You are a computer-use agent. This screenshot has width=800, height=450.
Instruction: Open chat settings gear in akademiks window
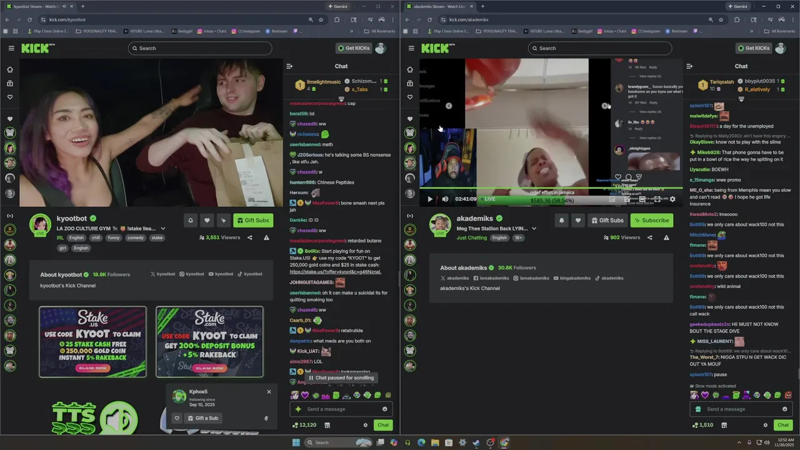pyautogui.click(x=766, y=425)
